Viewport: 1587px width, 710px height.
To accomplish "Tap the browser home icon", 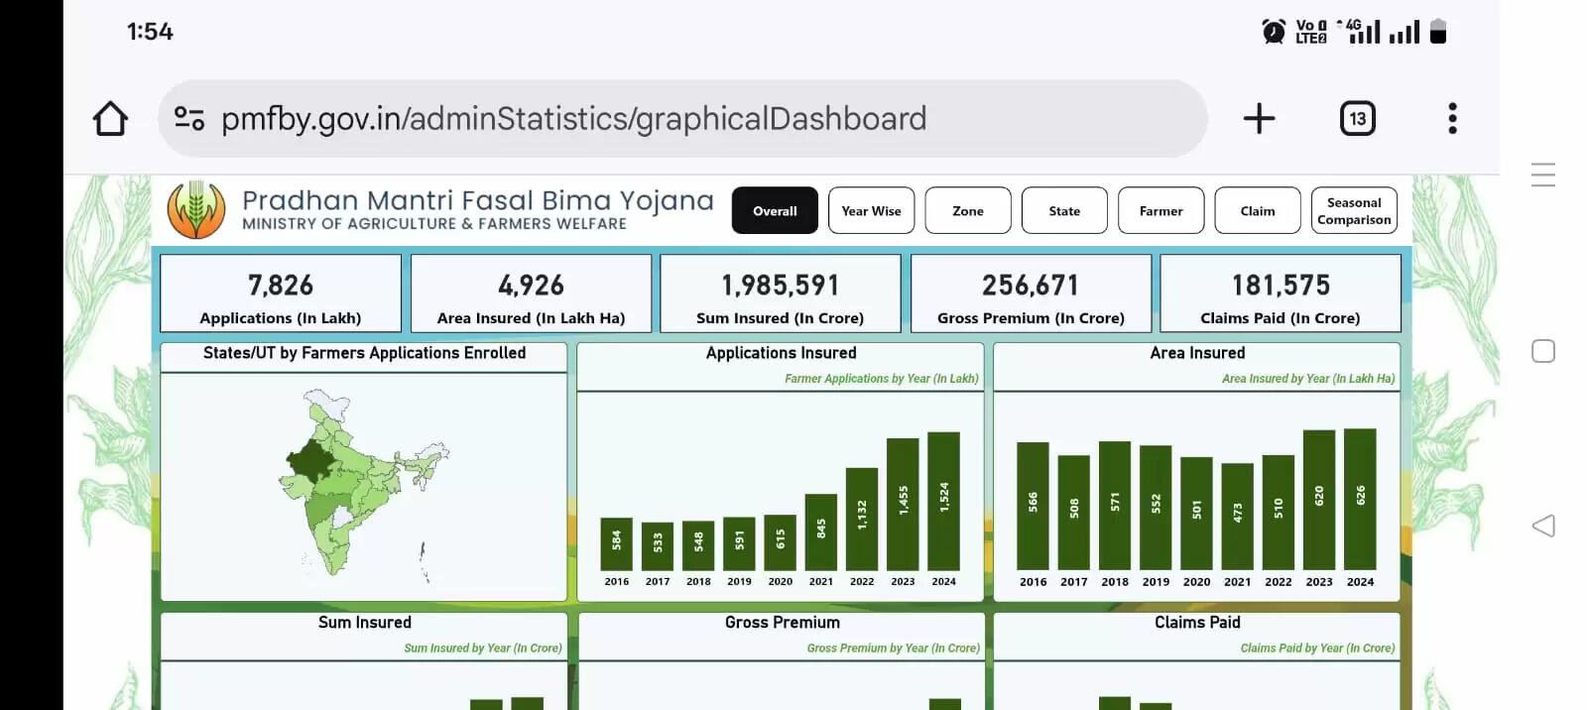I will click(110, 119).
